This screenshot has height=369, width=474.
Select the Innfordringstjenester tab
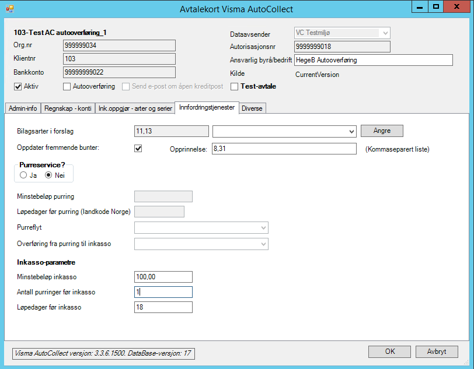pos(207,107)
